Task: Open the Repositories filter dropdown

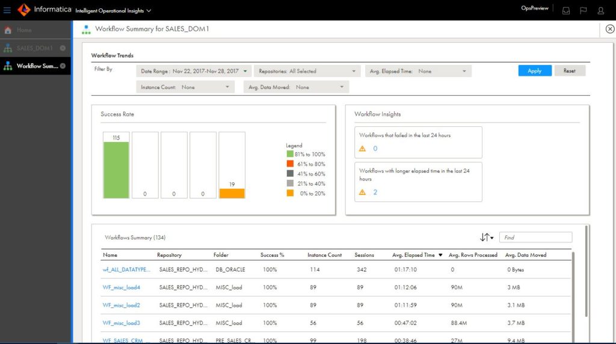Action: click(307, 71)
